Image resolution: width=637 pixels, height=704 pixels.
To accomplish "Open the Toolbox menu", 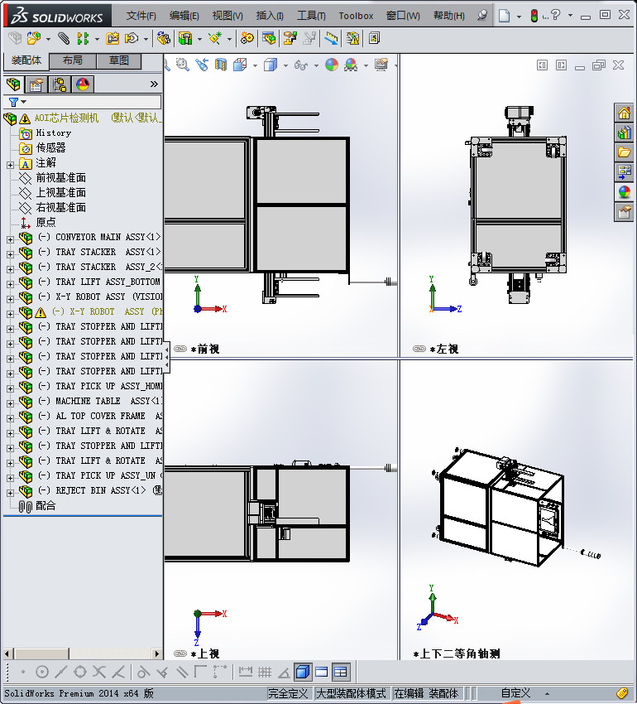I will [x=356, y=16].
